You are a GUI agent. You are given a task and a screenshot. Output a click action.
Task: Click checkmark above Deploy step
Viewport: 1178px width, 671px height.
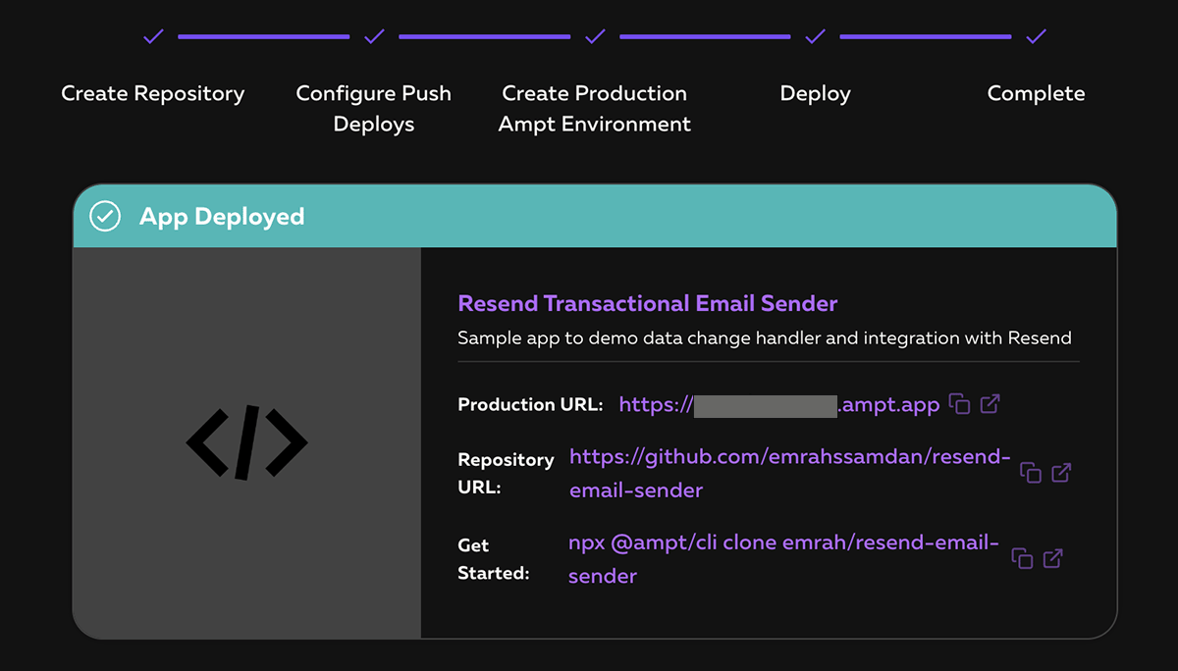(x=815, y=36)
